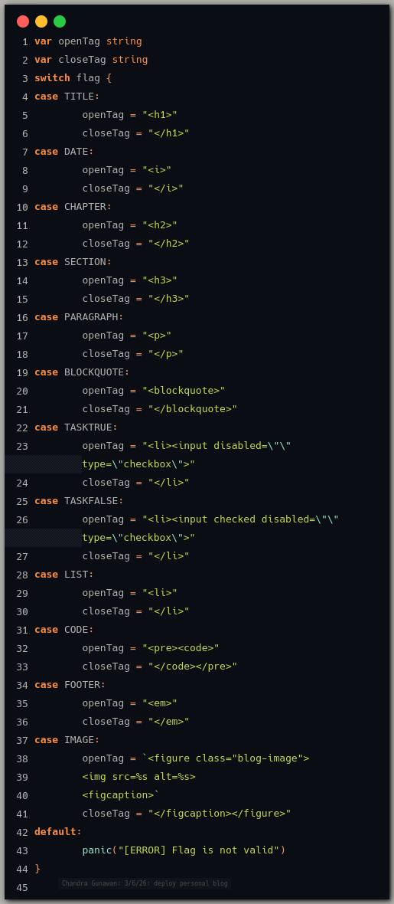394x904 pixels.
Task: Click the string "<pre><code>"
Action: coord(181,648)
